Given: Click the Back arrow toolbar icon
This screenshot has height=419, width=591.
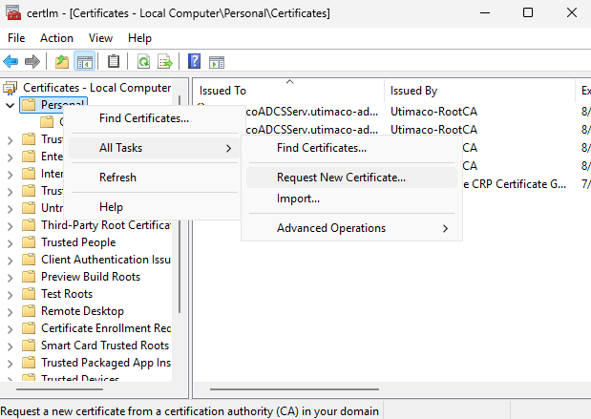Looking at the screenshot, I should 11,62.
